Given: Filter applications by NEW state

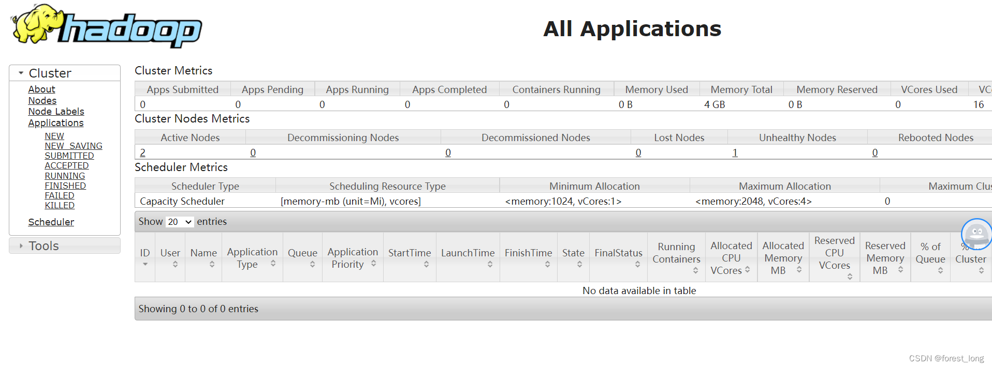Looking at the screenshot, I should point(54,136).
